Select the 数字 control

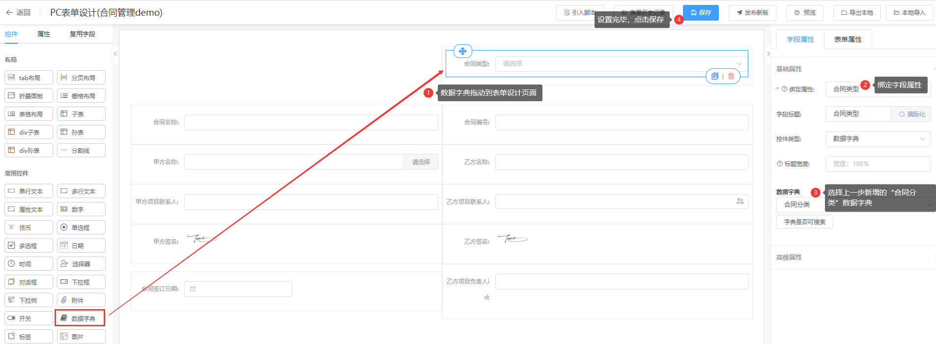click(82, 209)
